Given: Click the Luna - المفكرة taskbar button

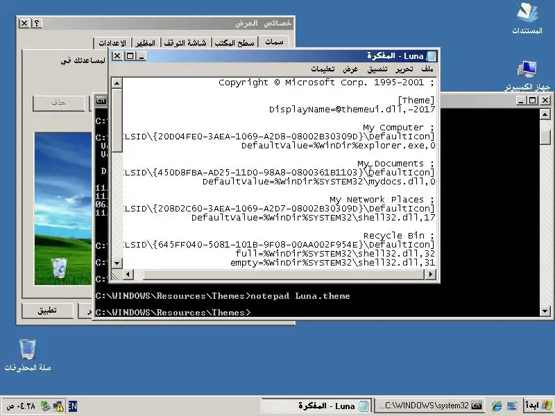Looking at the screenshot, I should point(316,406).
